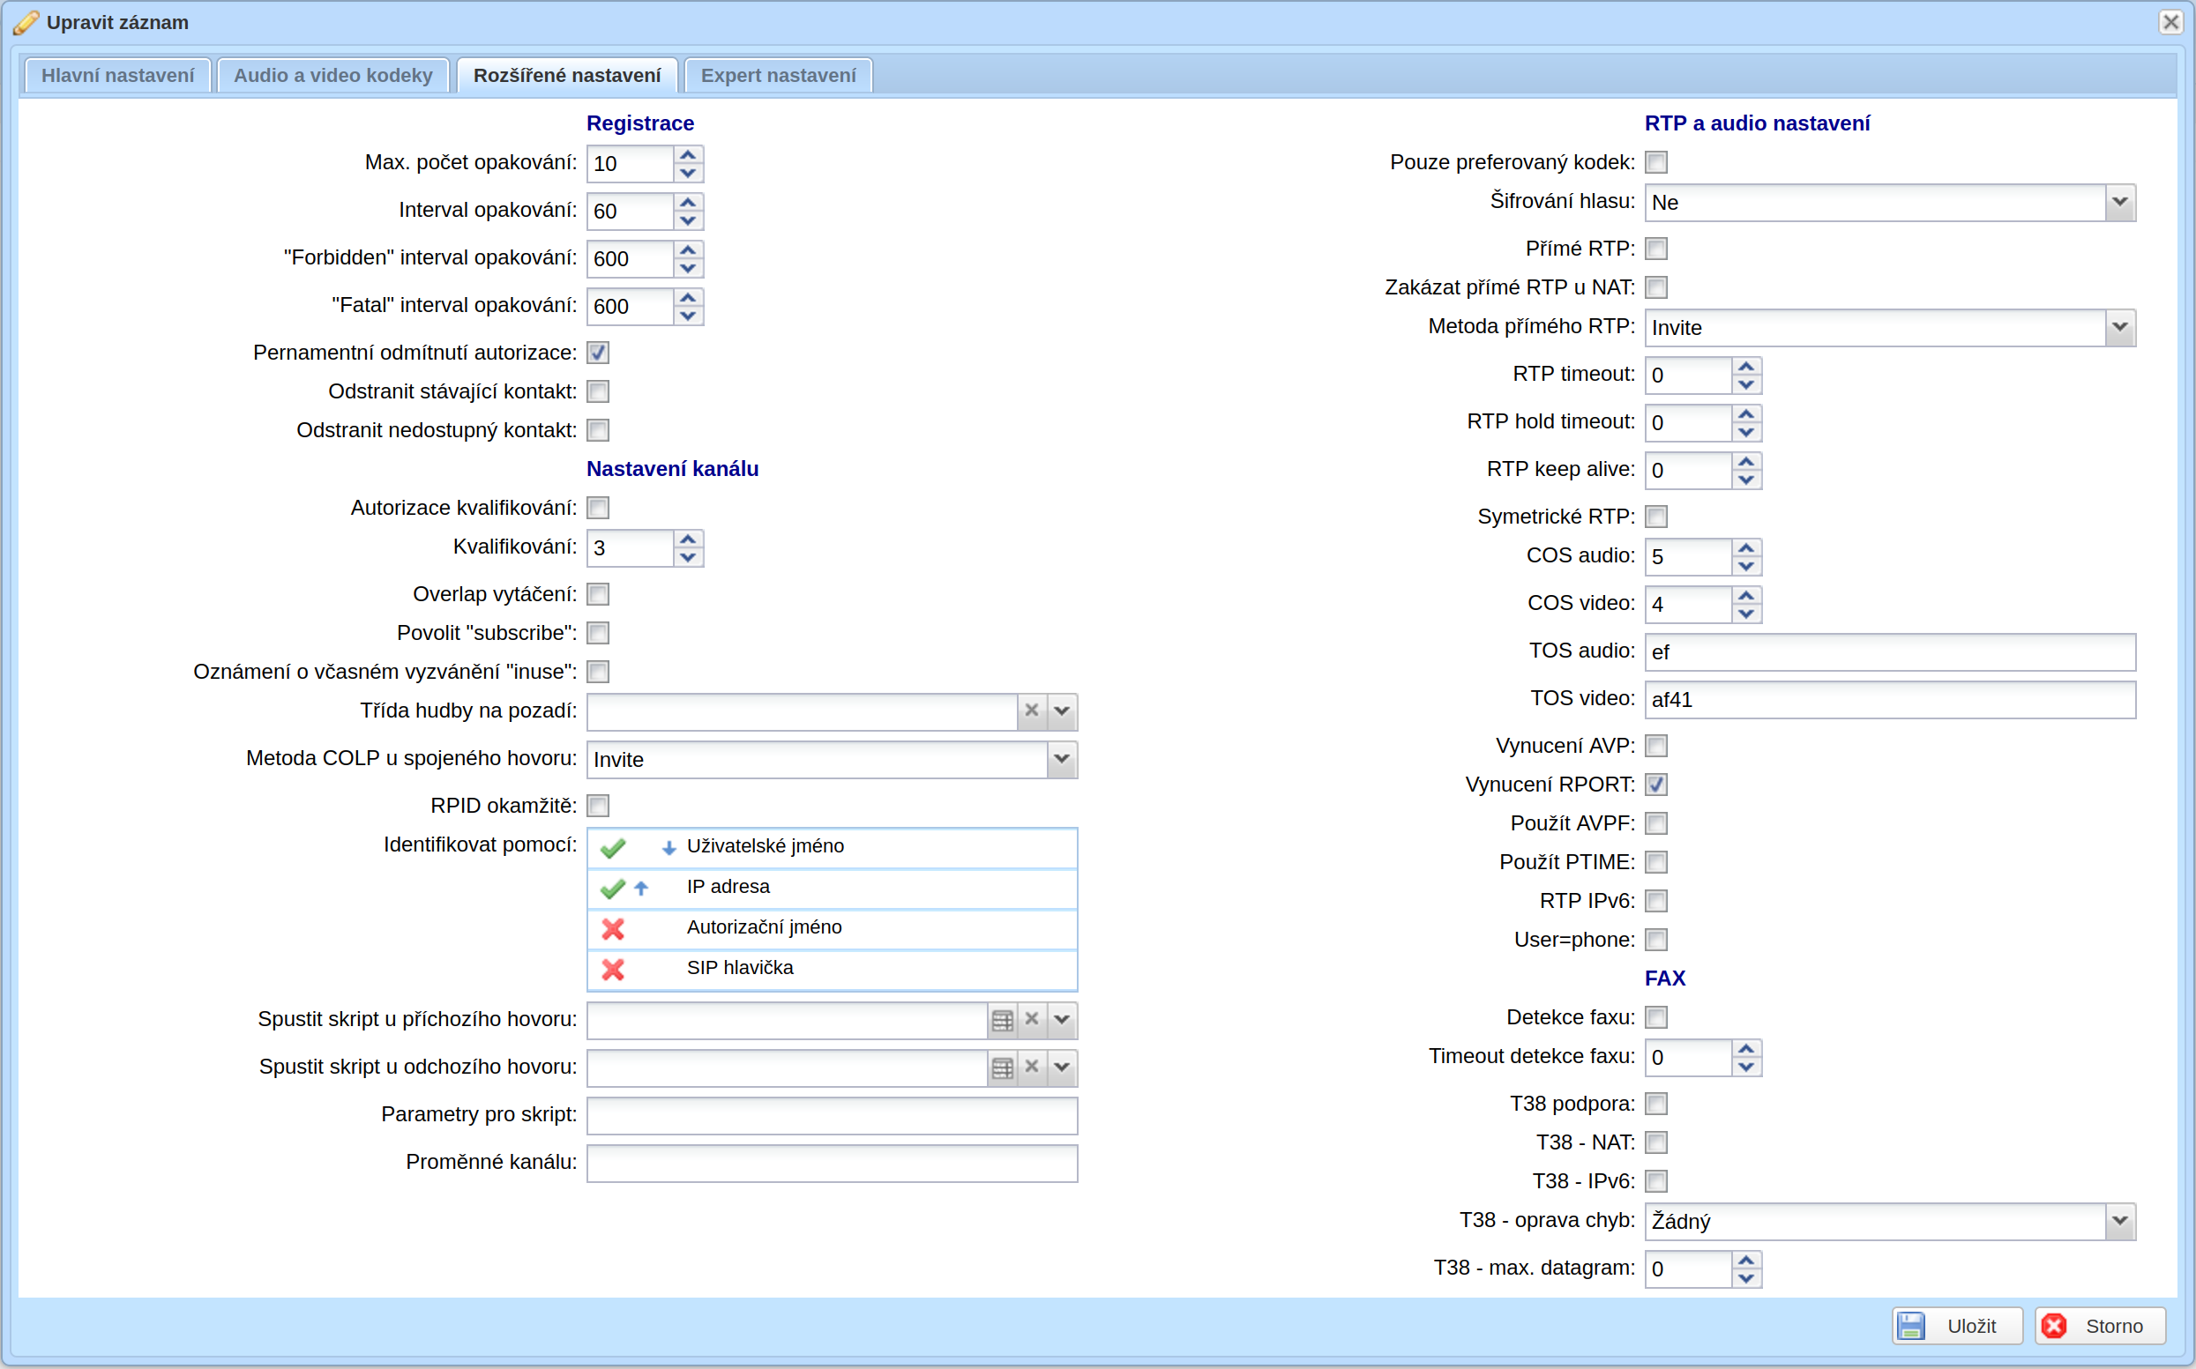Enable Odstranit stávající kontakt
Viewport: 2196px width, 1369px height.
click(x=598, y=391)
